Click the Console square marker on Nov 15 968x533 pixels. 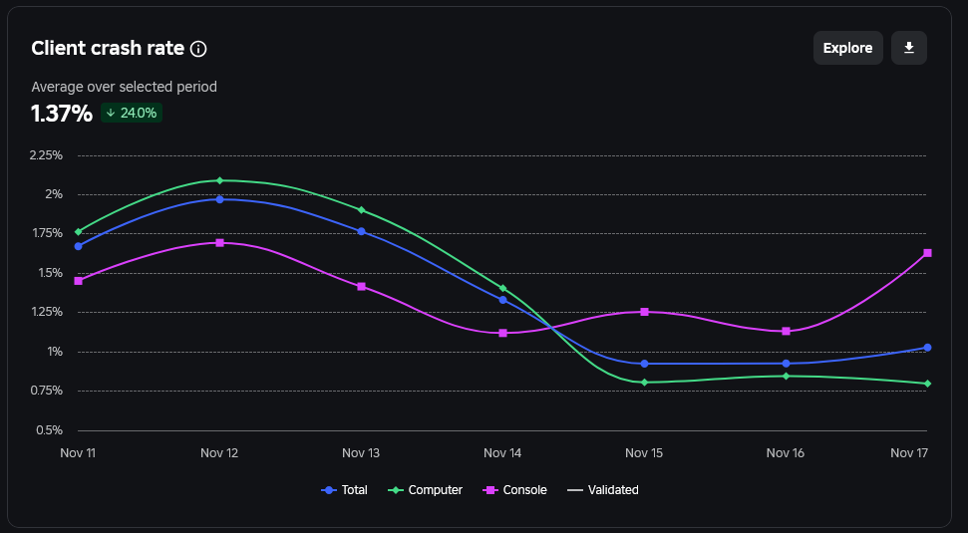[645, 312]
